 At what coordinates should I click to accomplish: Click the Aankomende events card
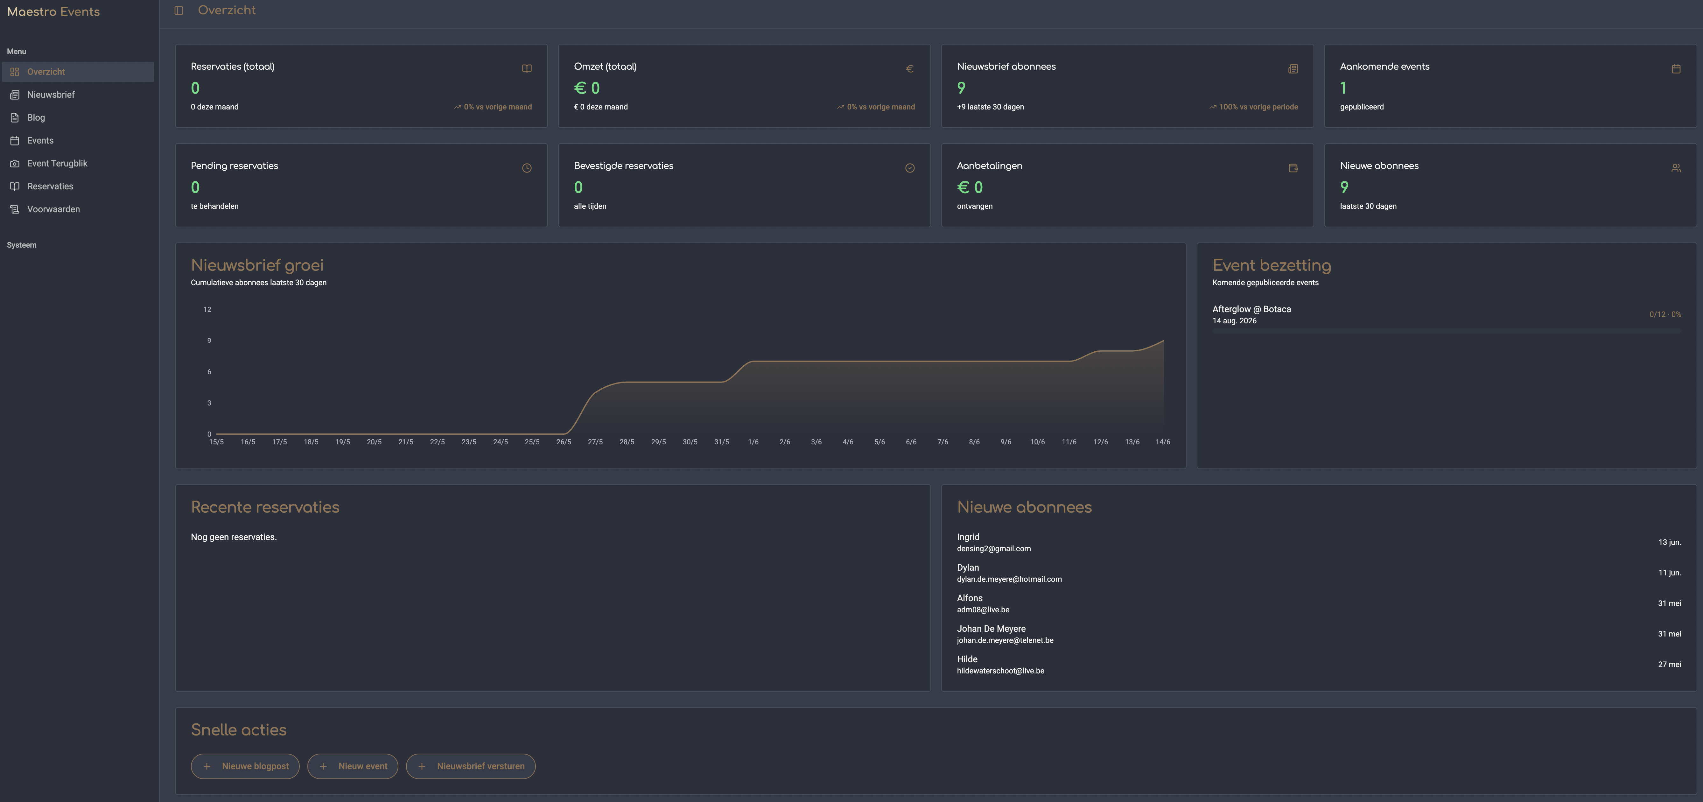[1510, 86]
